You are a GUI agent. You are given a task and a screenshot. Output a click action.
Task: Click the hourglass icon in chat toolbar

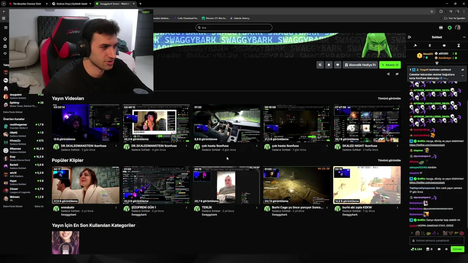(x=458, y=46)
